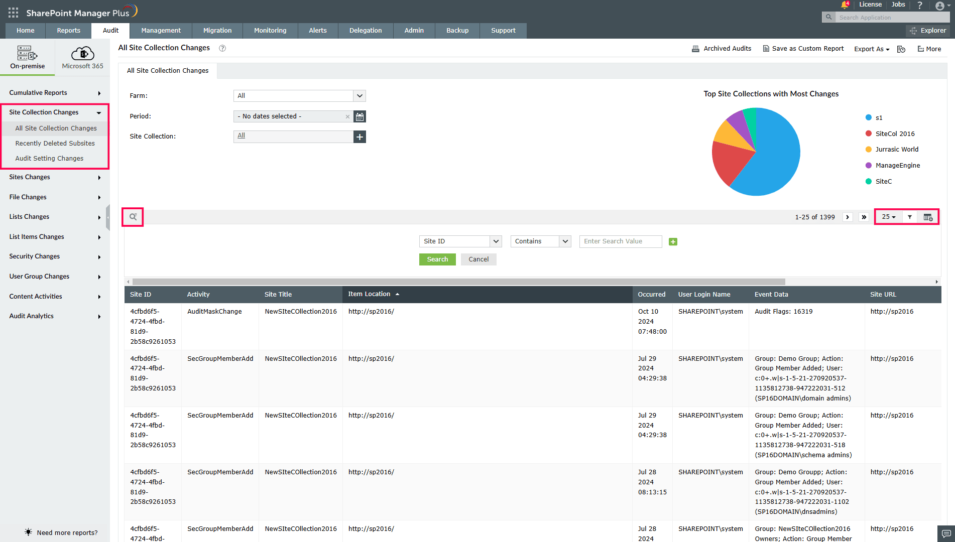Click the Archived Audits printer icon
The width and height of the screenshot is (955, 542).
695,48
